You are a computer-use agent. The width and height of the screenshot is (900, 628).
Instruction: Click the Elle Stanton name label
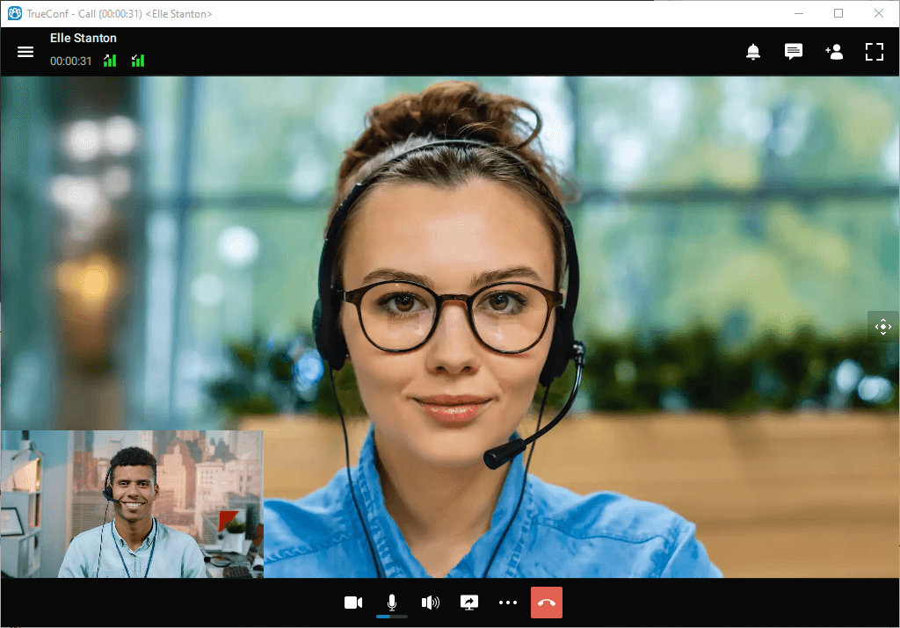[83, 39]
